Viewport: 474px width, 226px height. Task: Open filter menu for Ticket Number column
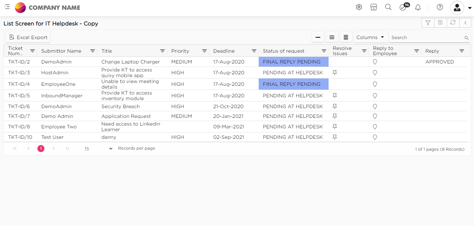click(x=33, y=51)
